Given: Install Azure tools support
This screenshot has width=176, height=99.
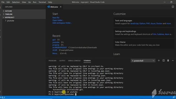Looking at the screenshot, I should point(153,23).
